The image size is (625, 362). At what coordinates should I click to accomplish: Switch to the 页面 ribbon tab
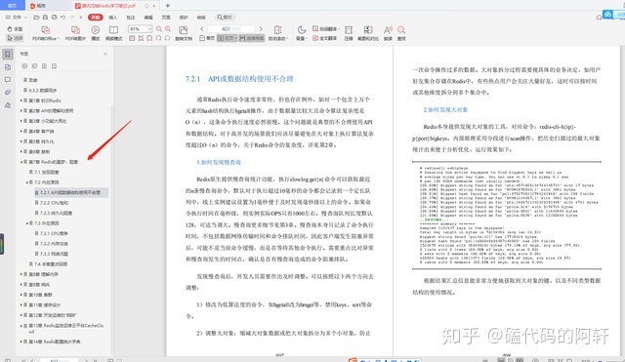click(x=166, y=18)
